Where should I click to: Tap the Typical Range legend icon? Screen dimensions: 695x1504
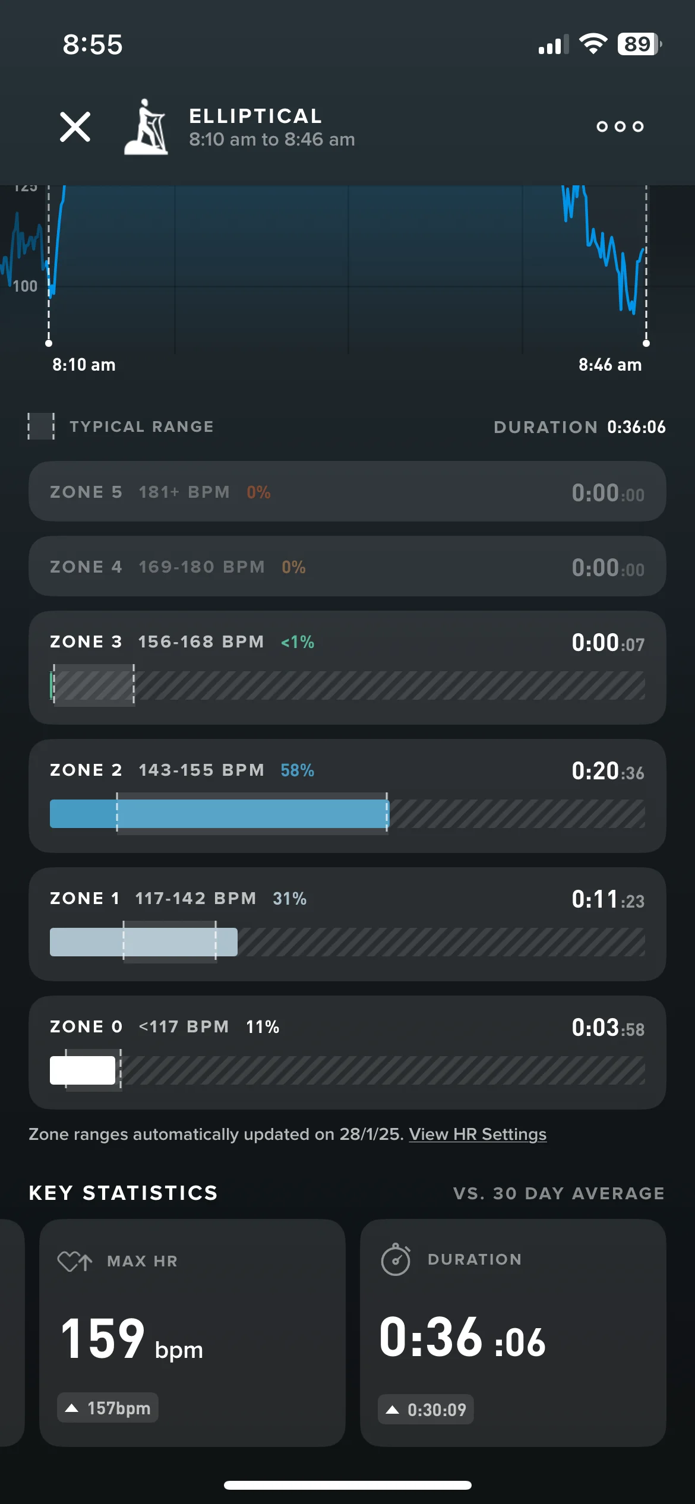coord(41,426)
